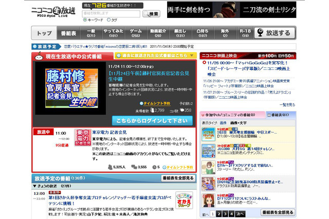The image size is (329, 219).
Task: Click 番組表を全部見る in 放送予定の番組 header
Action: click(x=178, y=178)
